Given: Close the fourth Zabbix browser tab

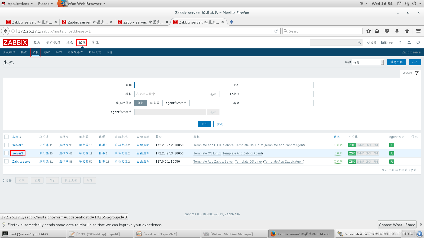Looking at the screenshot, I should coord(223,22).
